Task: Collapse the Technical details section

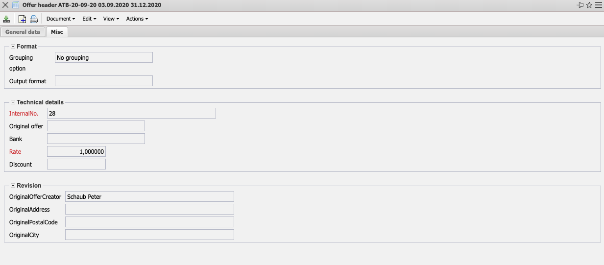Action: point(13,102)
